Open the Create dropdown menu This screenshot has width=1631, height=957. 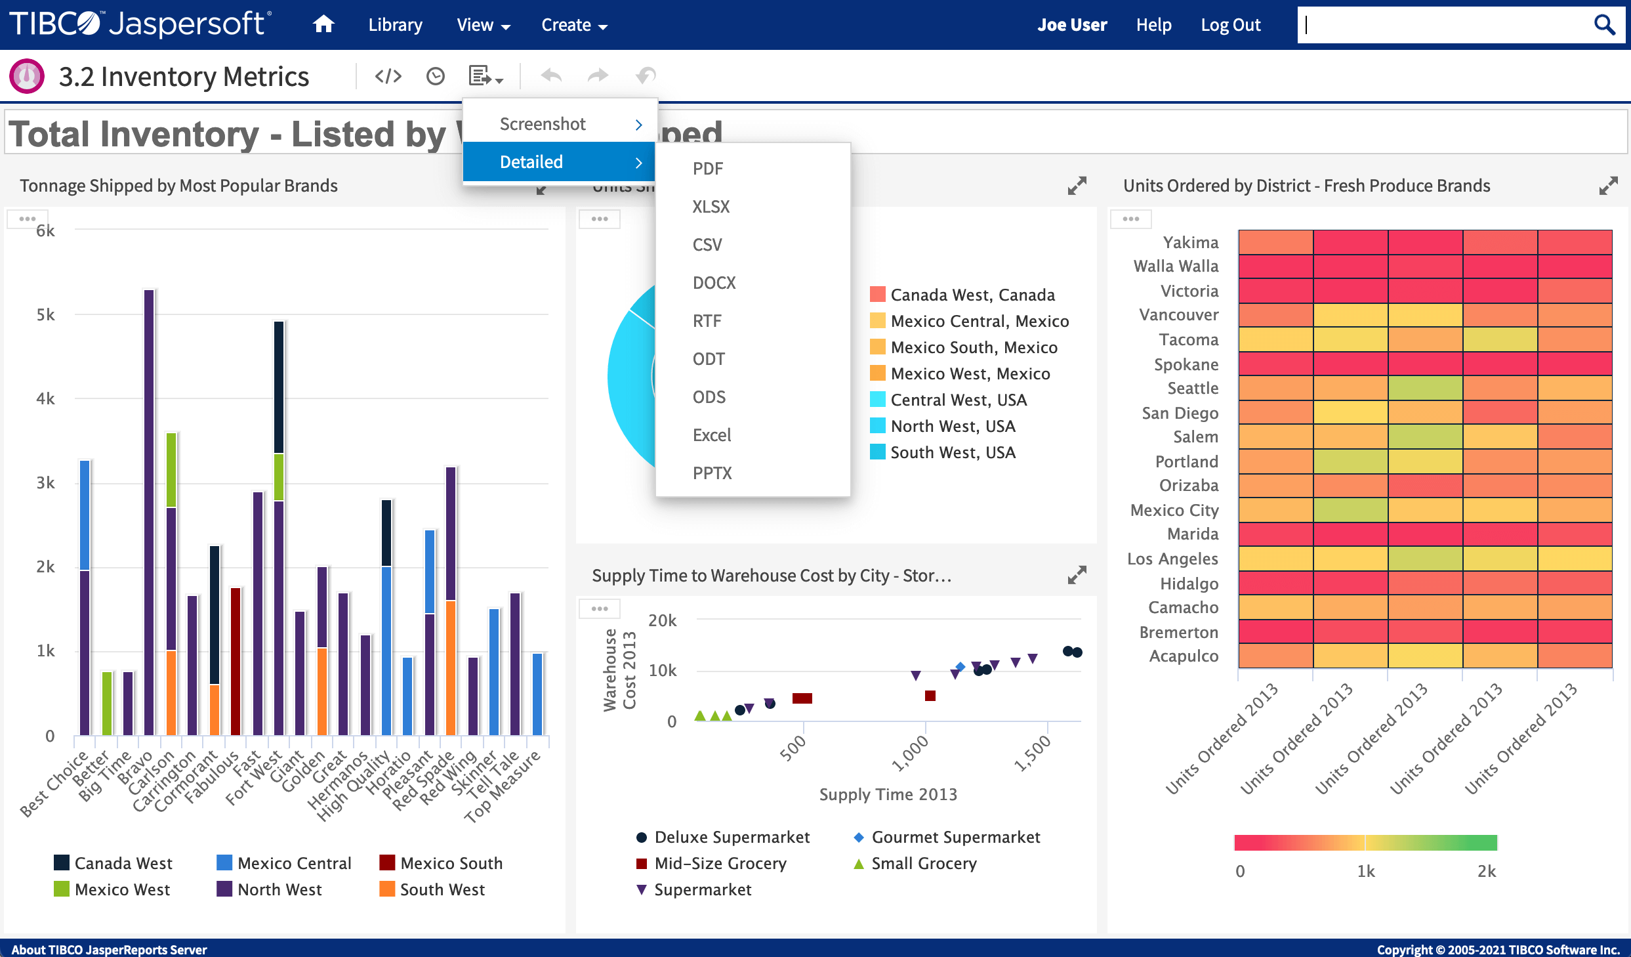point(574,25)
